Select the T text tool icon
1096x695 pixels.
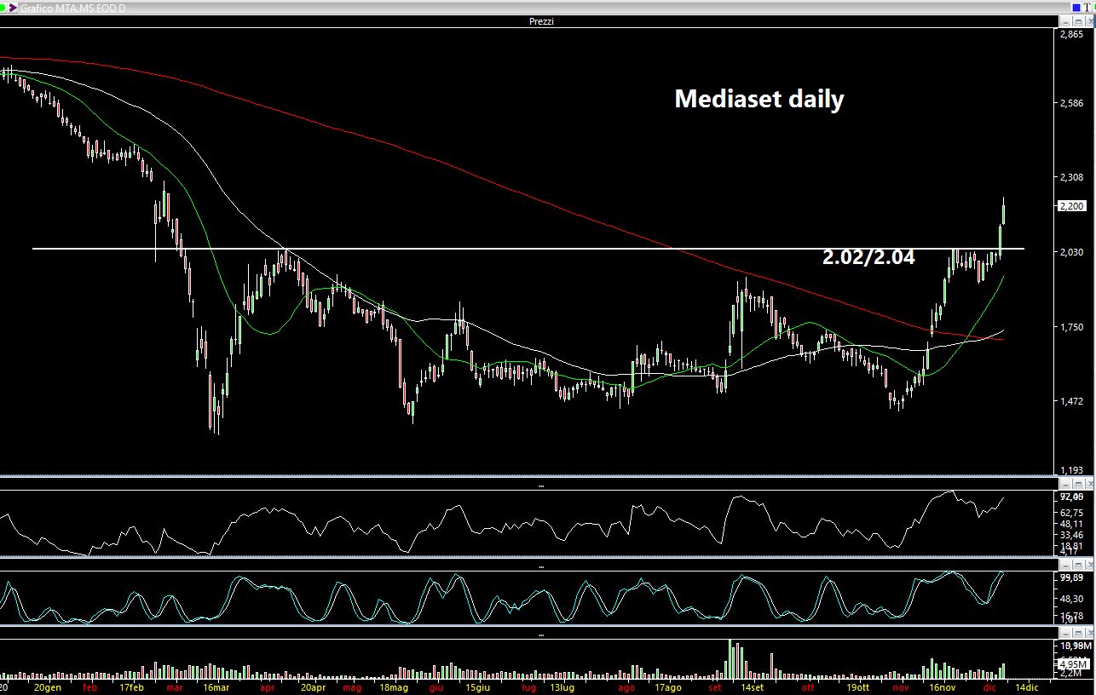tap(1088, 8)
